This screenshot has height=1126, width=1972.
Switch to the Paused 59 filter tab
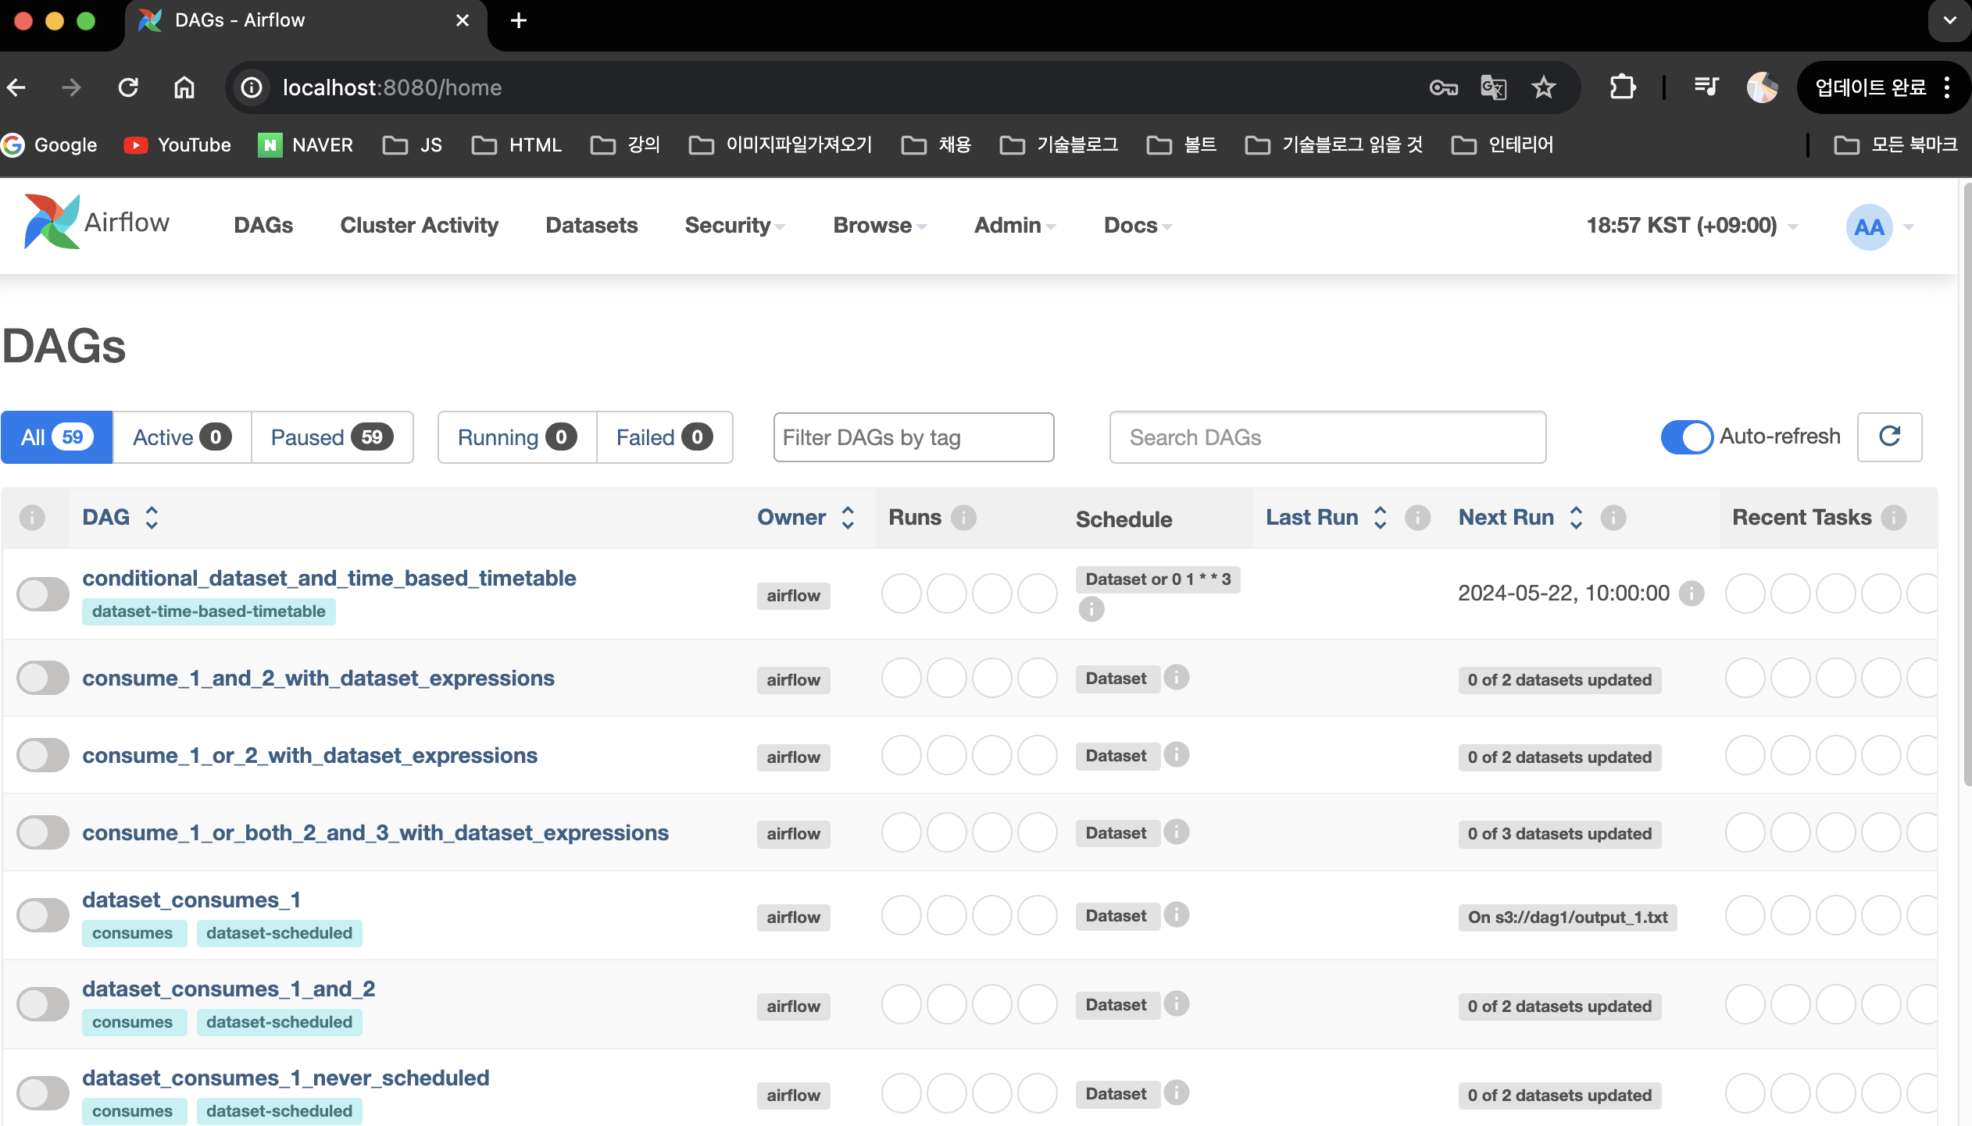(331, 437)
